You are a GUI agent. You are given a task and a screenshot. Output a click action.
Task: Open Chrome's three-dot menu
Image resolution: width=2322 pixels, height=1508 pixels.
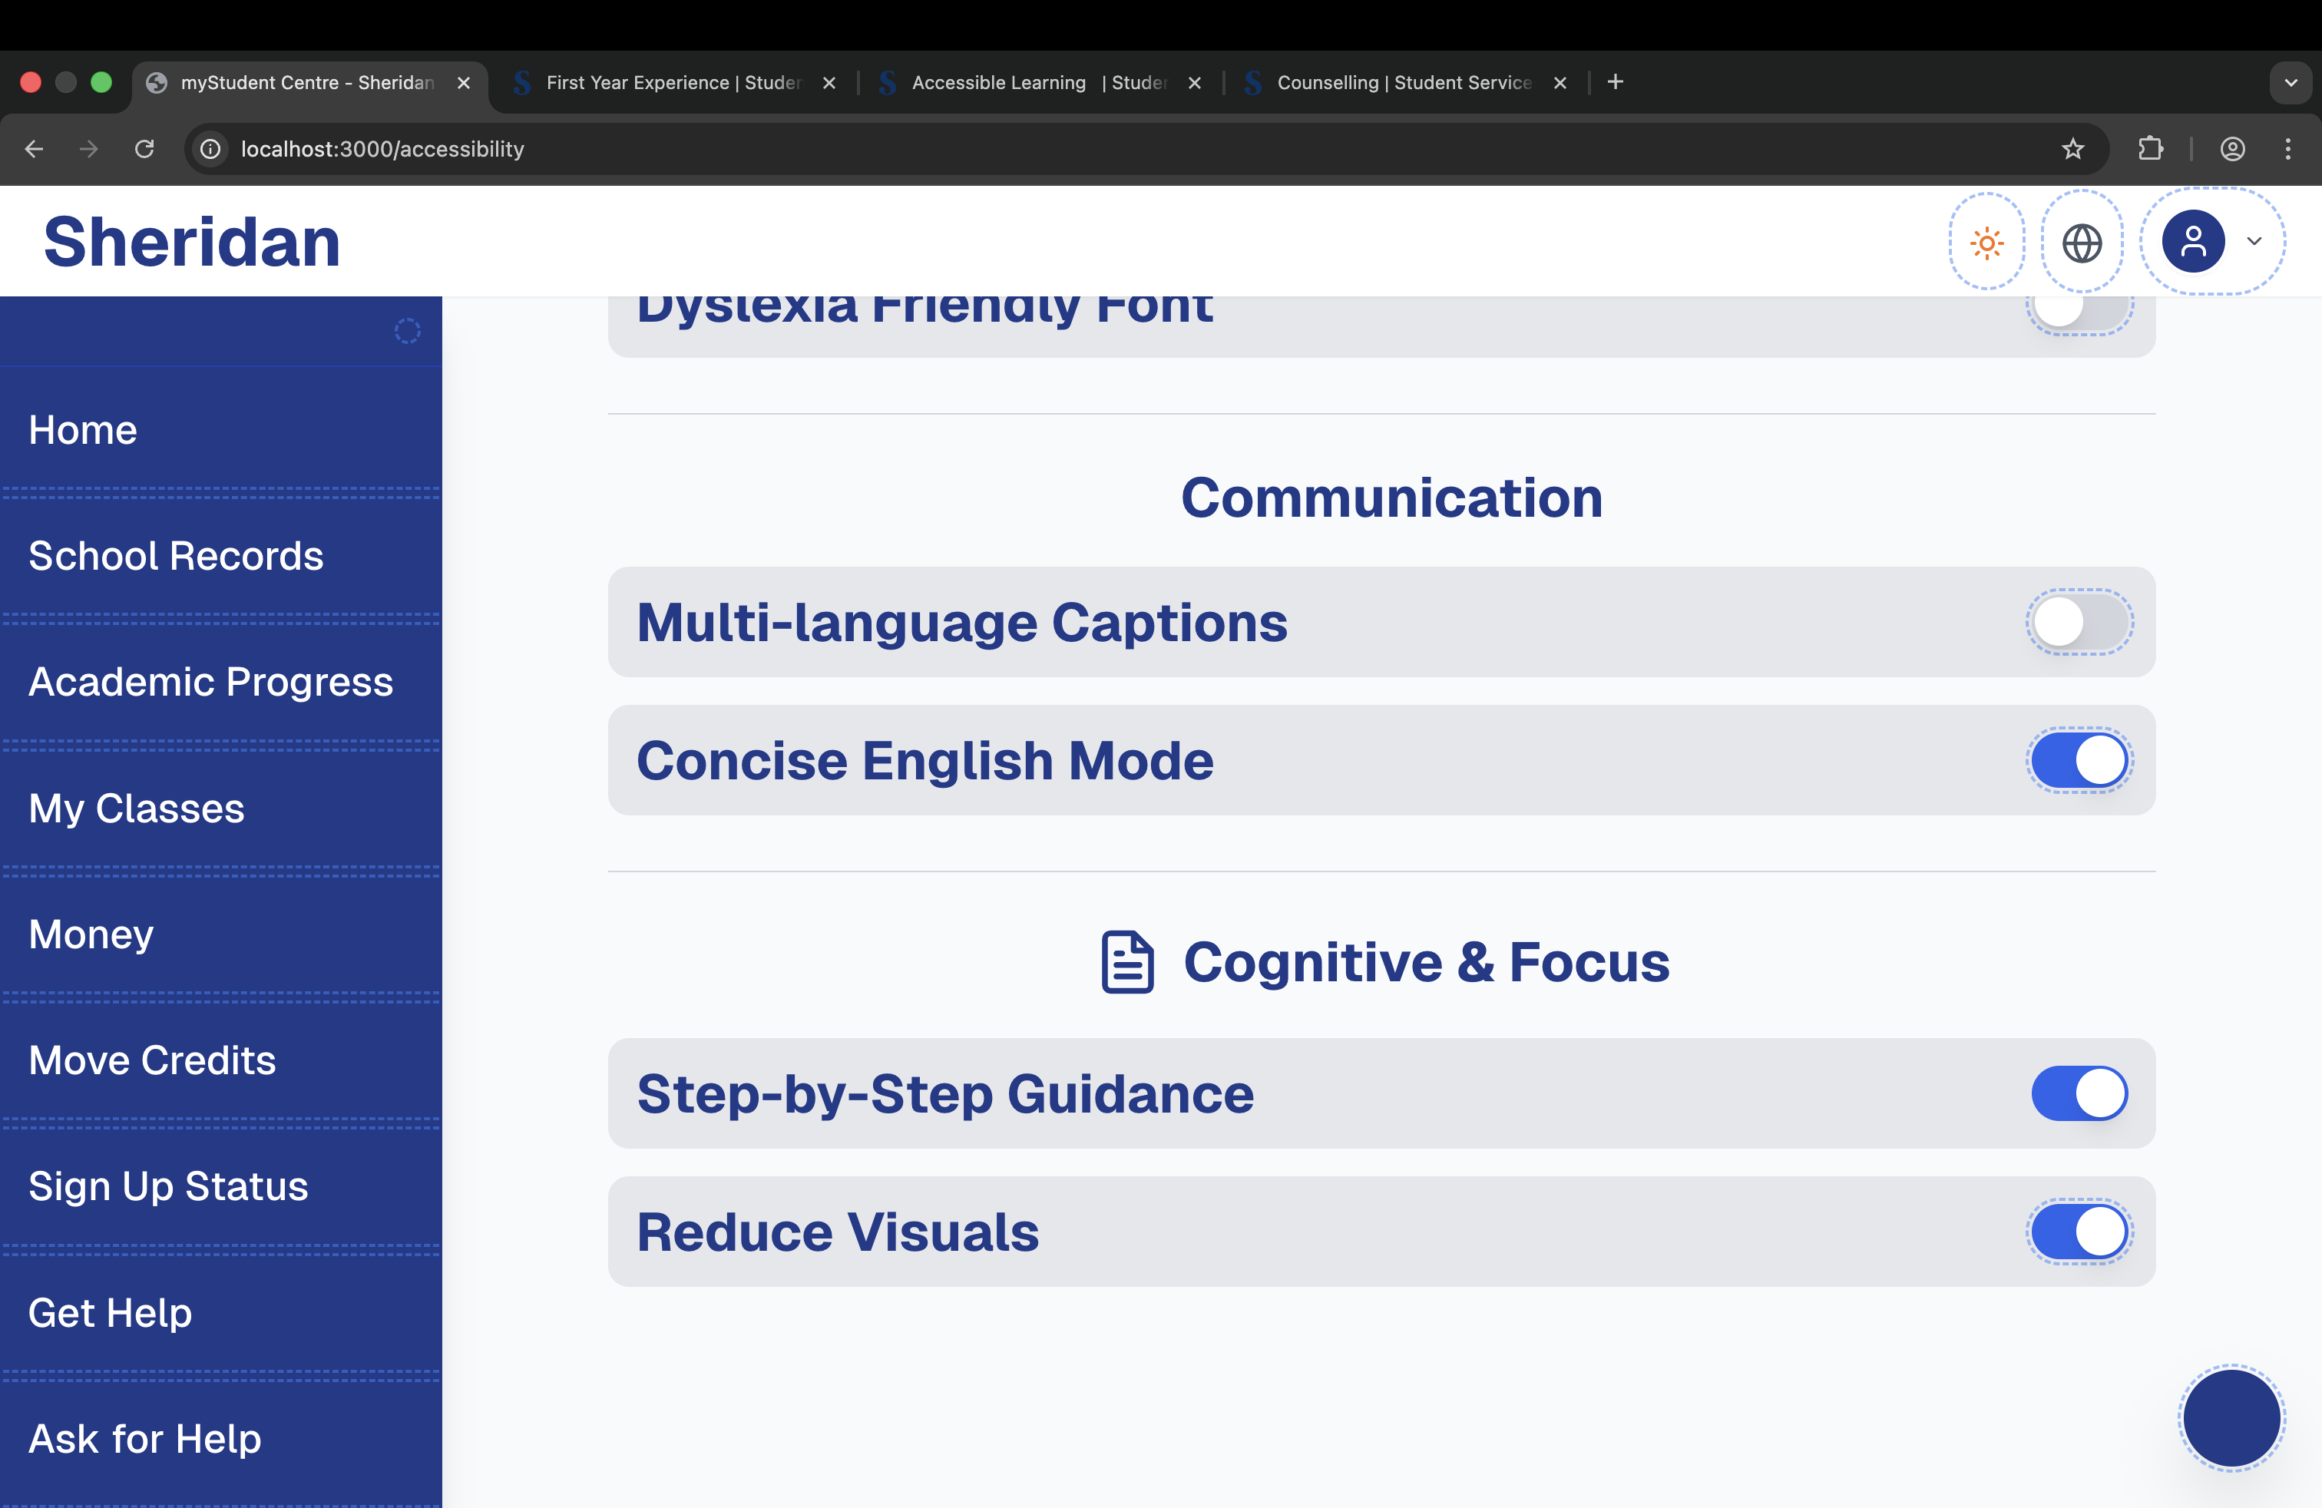(x=2287, y=148)
